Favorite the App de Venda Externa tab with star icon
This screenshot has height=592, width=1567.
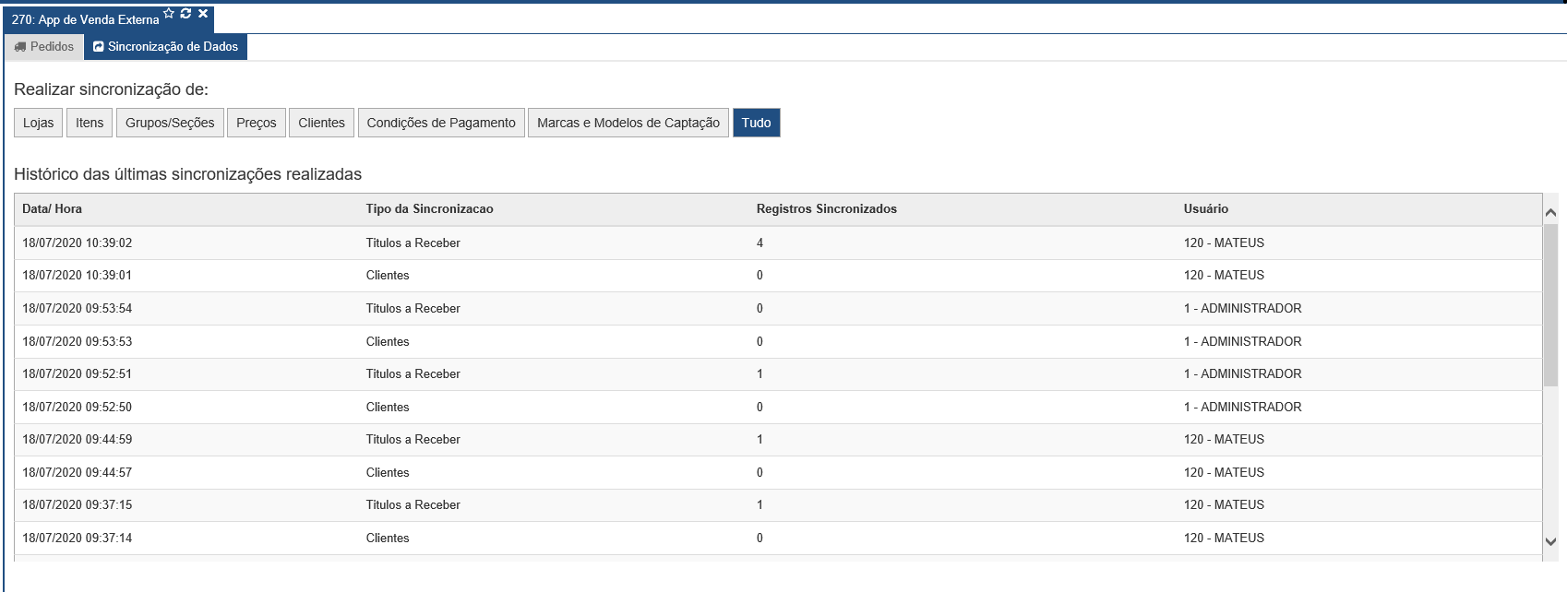[x=169, y=14]
